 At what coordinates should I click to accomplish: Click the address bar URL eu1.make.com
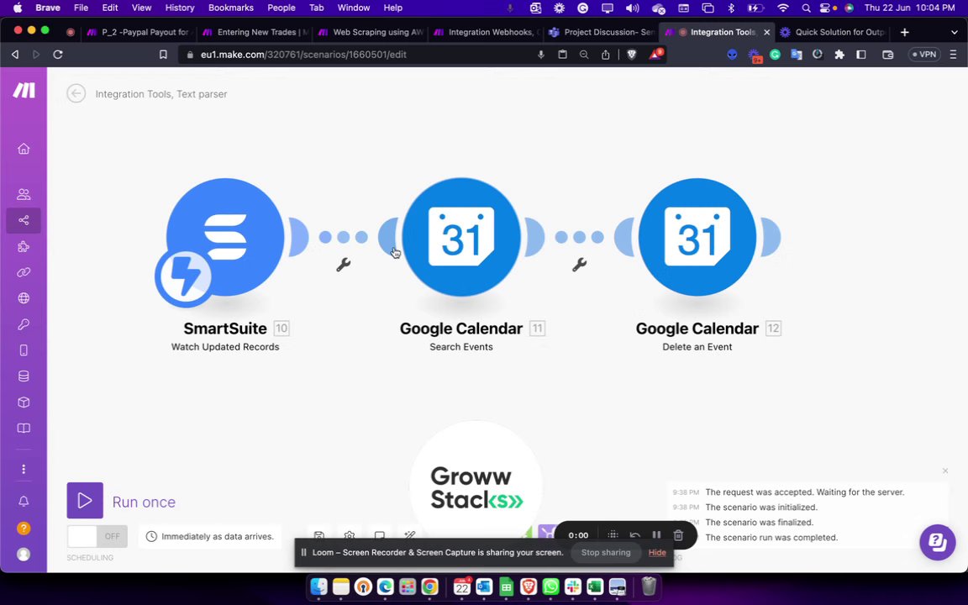(303, 55)
